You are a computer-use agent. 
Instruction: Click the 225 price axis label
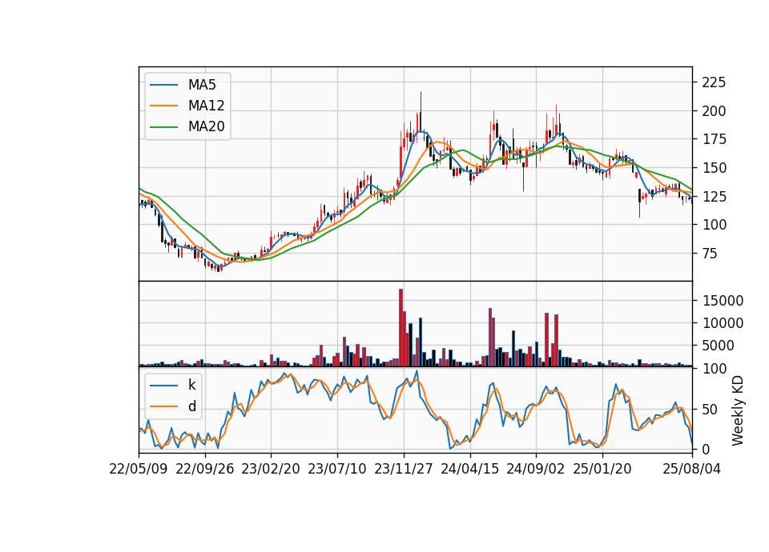(x=714, y=82)
